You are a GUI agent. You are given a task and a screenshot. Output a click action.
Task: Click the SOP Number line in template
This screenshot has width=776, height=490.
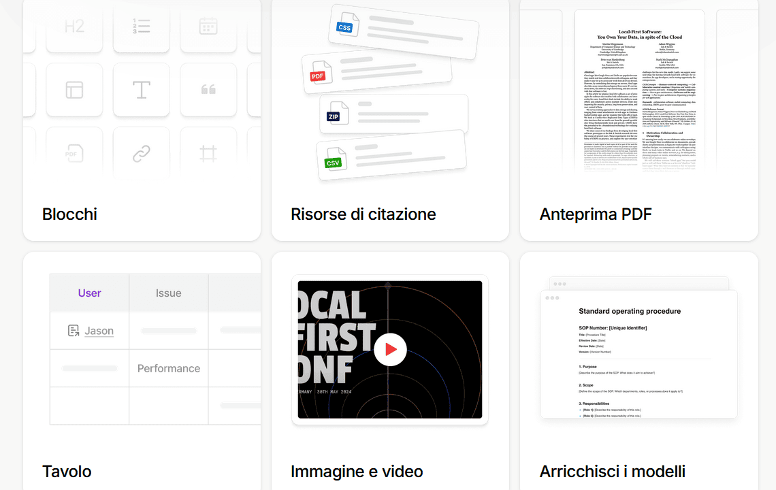tap(613, 327)
